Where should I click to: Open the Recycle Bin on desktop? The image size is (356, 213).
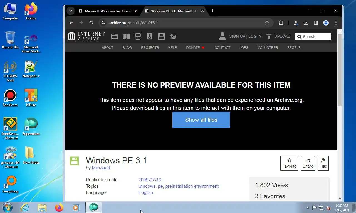(10, 40)
